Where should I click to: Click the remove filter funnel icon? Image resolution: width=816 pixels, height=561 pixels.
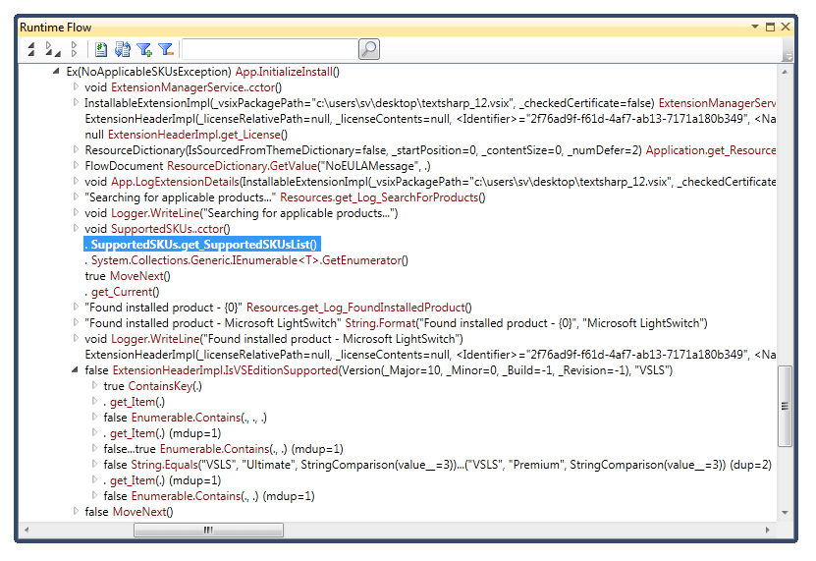166,49
